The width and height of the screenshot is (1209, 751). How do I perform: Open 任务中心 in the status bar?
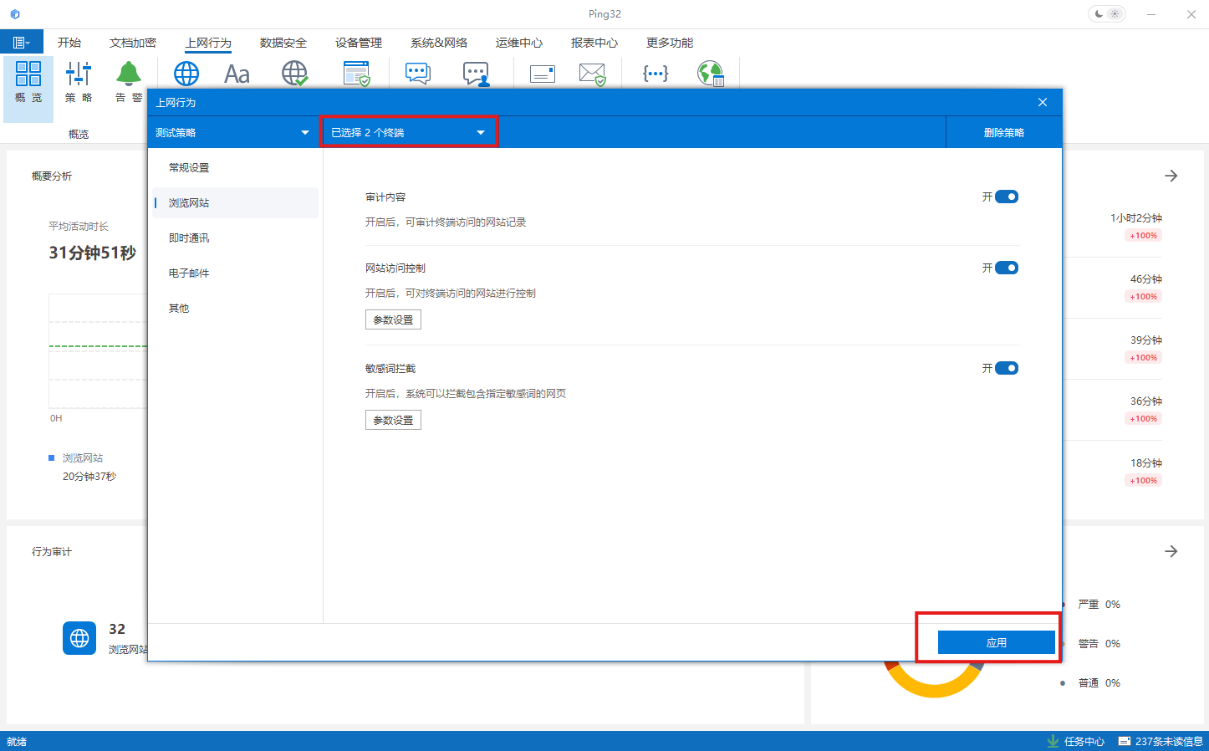point(1076,741)
